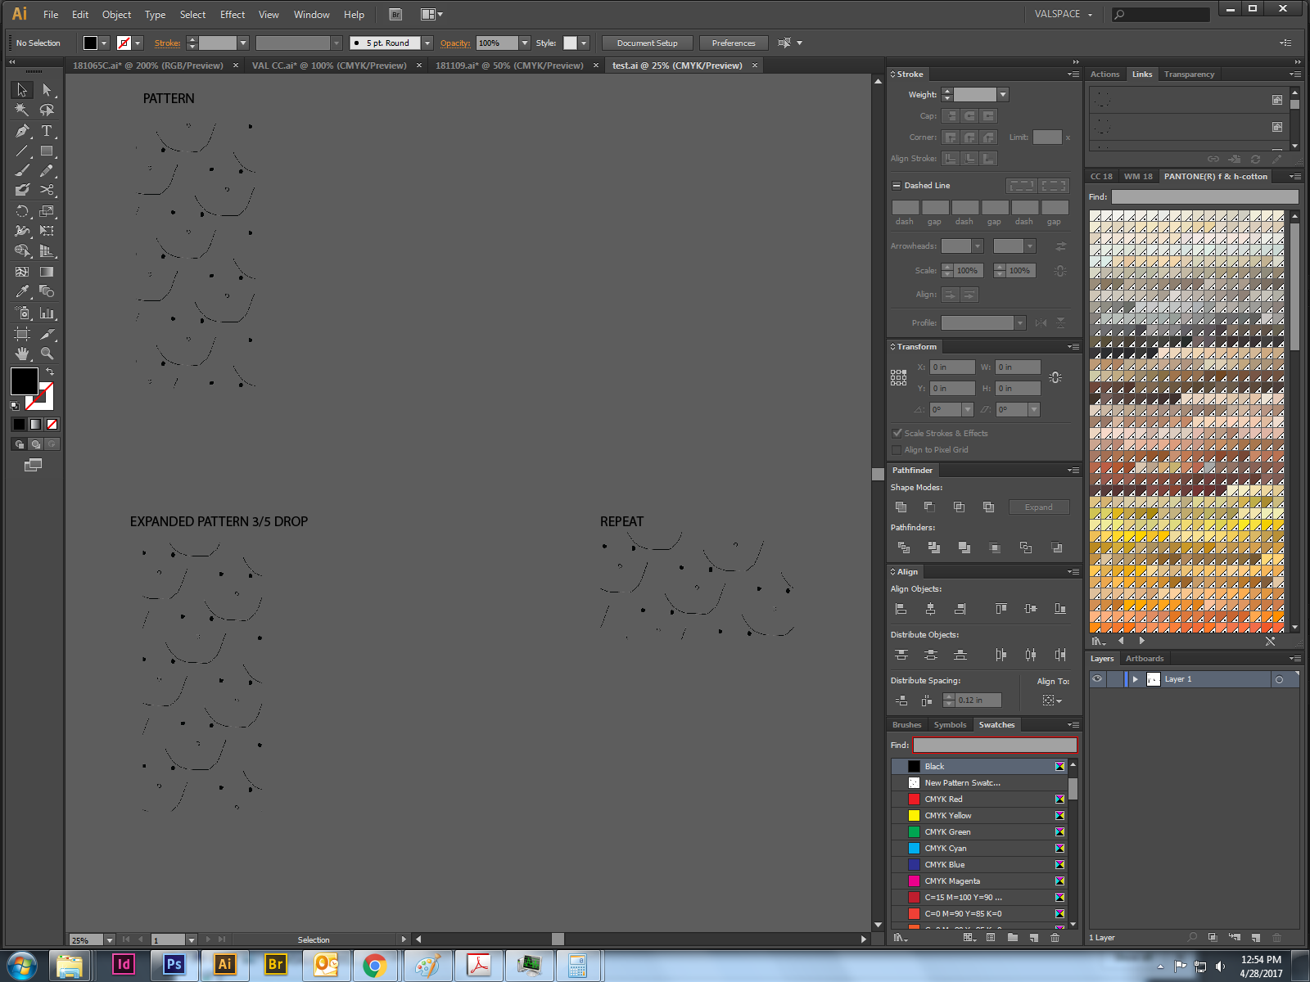Click the Swatches Find input field
Screen dimensions: 1310x982
(x=995, y=746)
